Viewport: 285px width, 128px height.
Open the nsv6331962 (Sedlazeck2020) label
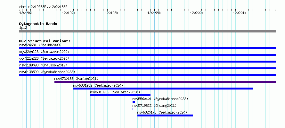[98, 85]
